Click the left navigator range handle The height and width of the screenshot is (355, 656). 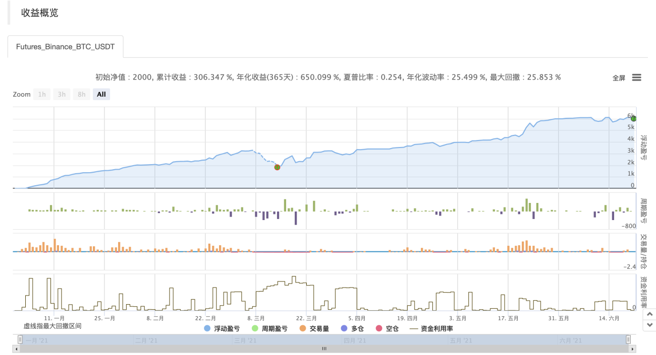(x=20, y=339)
